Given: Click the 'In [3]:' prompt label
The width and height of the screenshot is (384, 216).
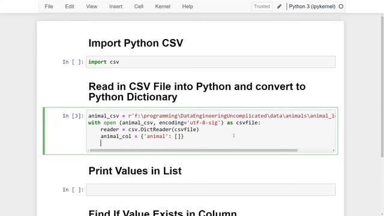Looking at the screenshot, I should tap(73, 116).
